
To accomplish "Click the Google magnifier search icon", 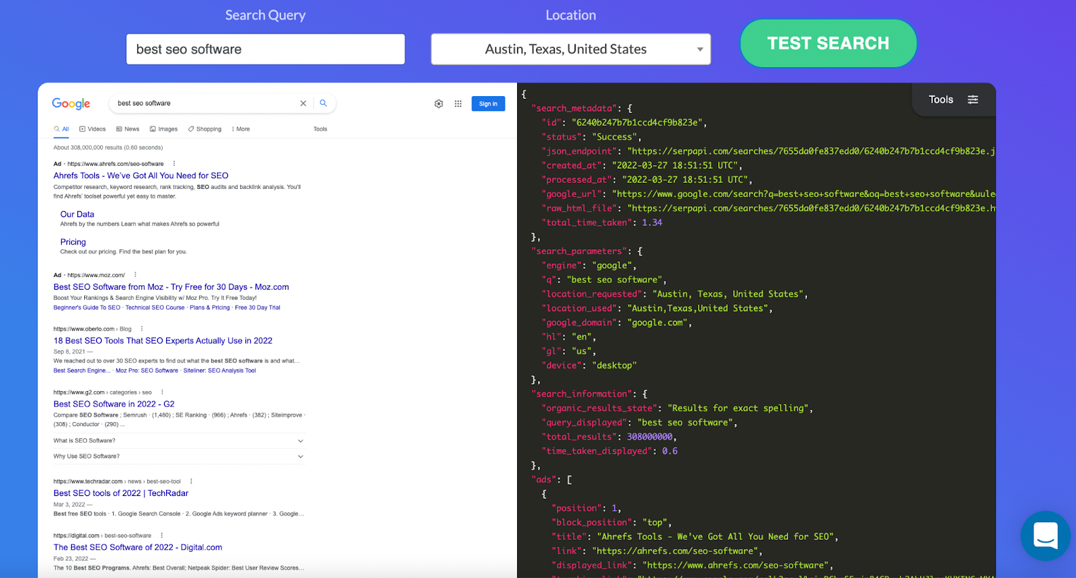I will click(x=323, y=103).
